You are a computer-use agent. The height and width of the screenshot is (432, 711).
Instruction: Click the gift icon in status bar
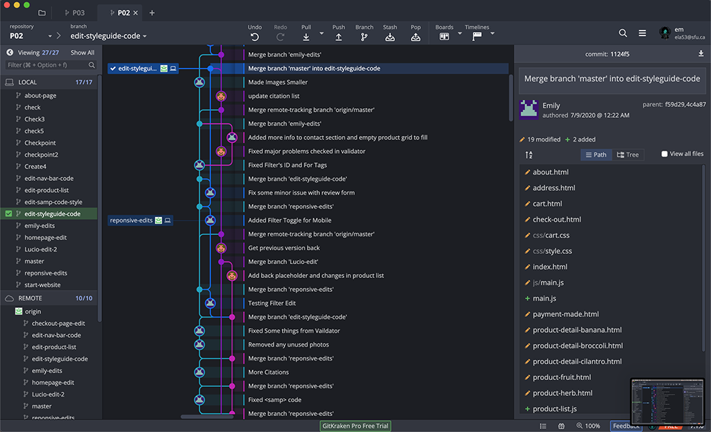561,426
